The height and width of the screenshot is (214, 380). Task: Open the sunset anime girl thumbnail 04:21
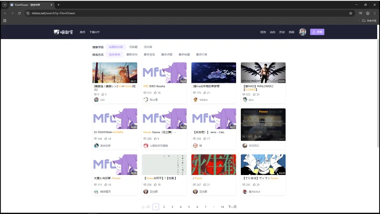[114, 73]
